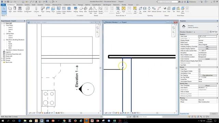The height and width of the screenshot is (123, 219).
Task: Select the Dormer opening tool
Action: [159, 10]
